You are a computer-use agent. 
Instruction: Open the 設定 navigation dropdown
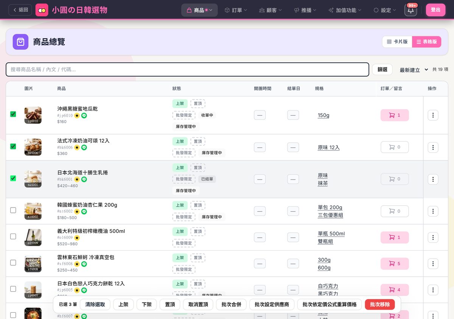pyautogui.click(x=385, y=10)
